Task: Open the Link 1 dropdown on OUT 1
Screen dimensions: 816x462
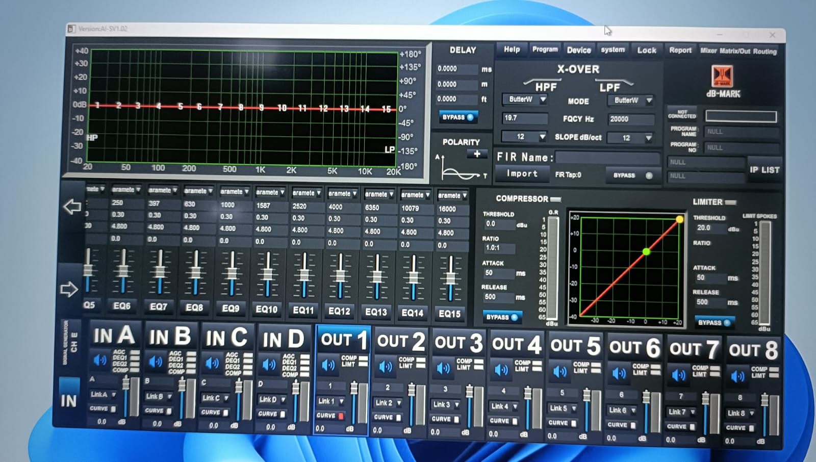Action: 331,401
